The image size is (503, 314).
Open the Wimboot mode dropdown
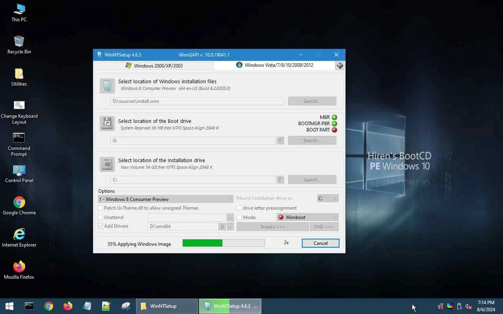[307, 217]
